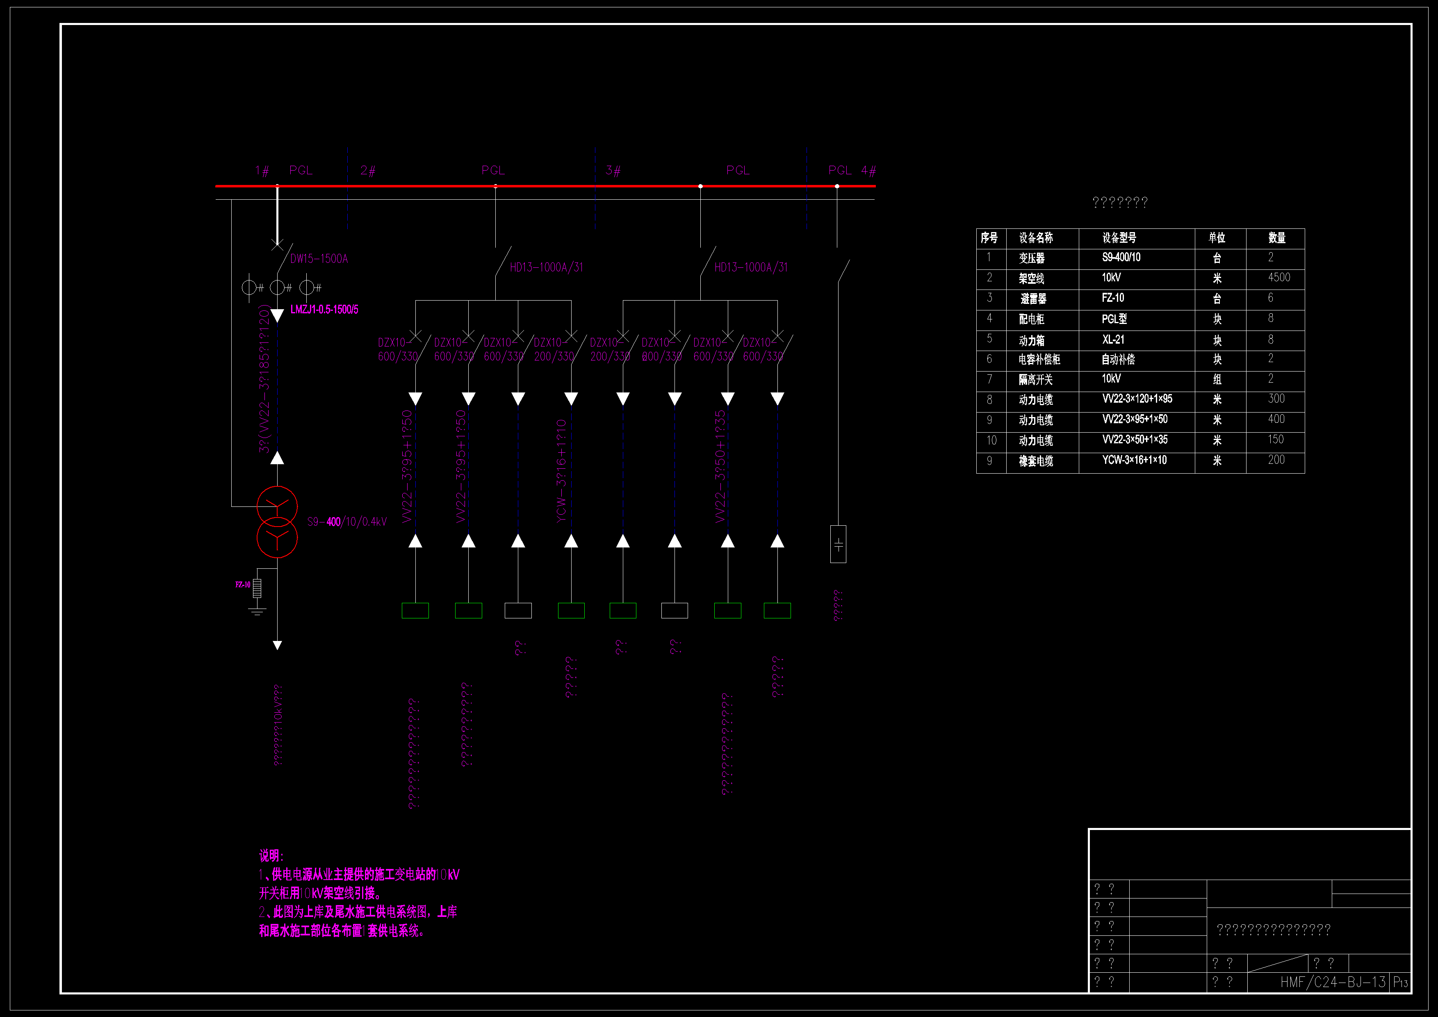Select the 动力箱 table cell
The width and height of the screenshot is (1438, 1017).
click(1032, 341)
